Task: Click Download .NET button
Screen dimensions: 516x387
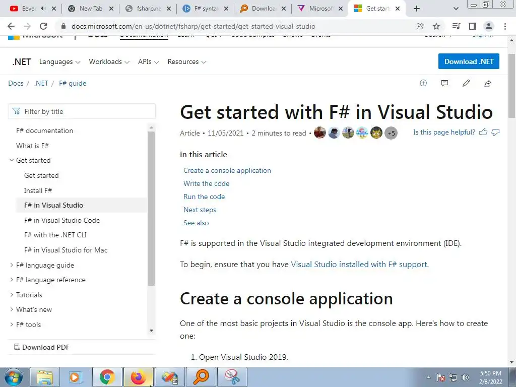Action: 469,61
